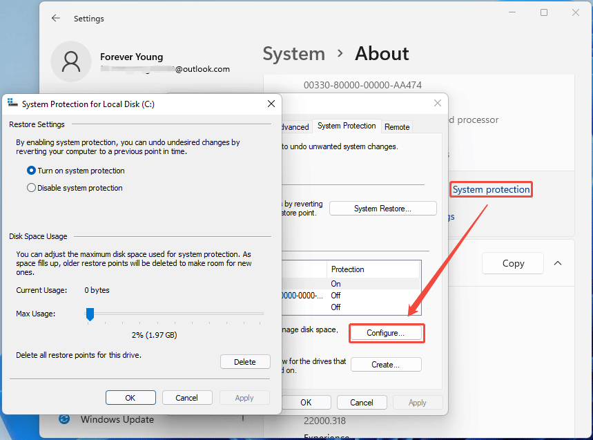Click the 2% (1.97 GB) usage value
The image size is (593, 440).
tap(155, 335)
